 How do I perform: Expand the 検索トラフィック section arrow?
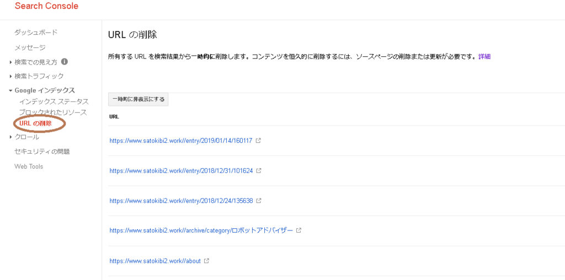point(11,76)
